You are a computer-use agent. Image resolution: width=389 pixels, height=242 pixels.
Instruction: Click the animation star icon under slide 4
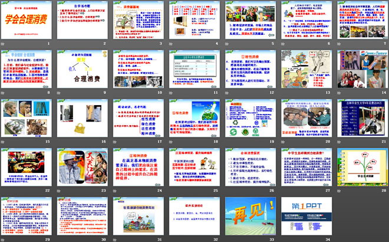pos(171,44)
